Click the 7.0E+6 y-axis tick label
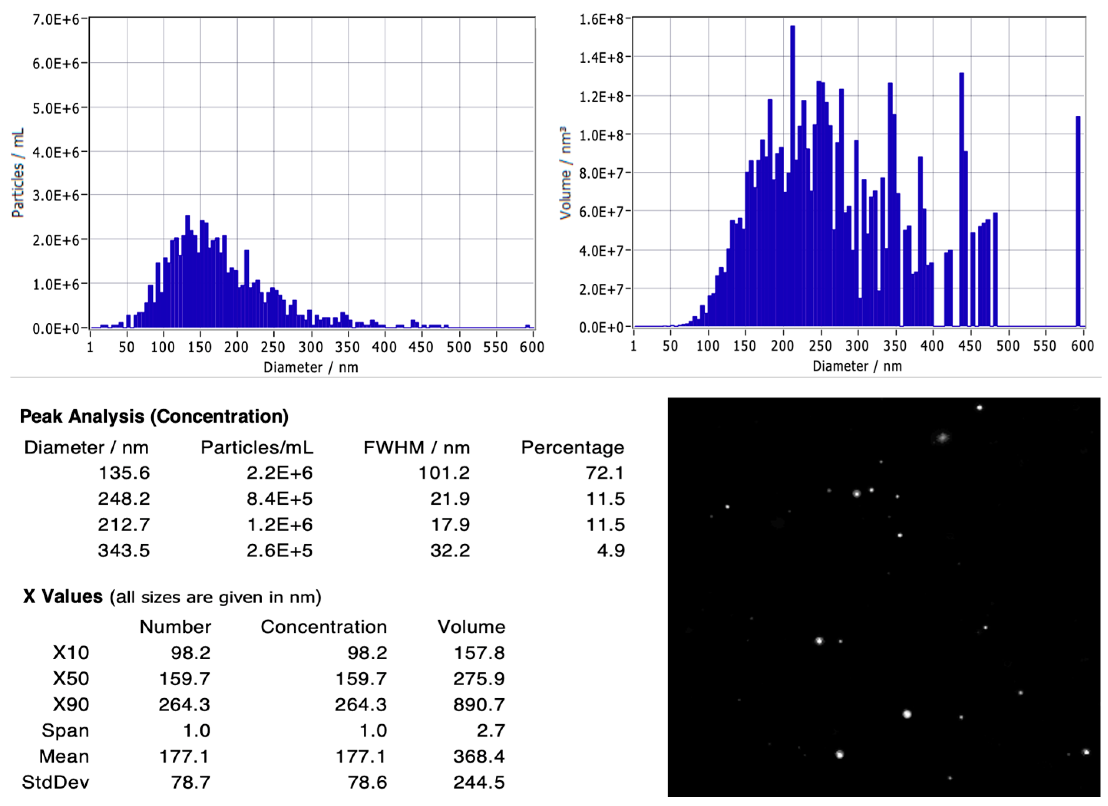Image resolution: width=1108 pixels, height=806 pixels. tap(55, 20)
